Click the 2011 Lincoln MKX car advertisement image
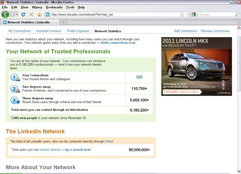 (196, 66)
